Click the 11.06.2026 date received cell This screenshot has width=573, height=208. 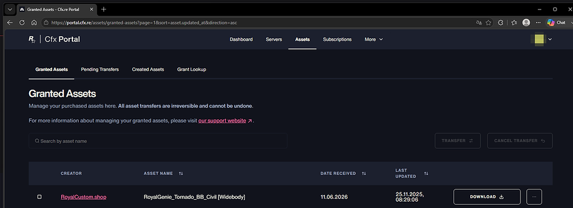coord(334,197)
